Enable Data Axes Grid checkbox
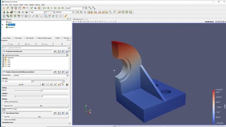226x127 pixels. point(3,106)
